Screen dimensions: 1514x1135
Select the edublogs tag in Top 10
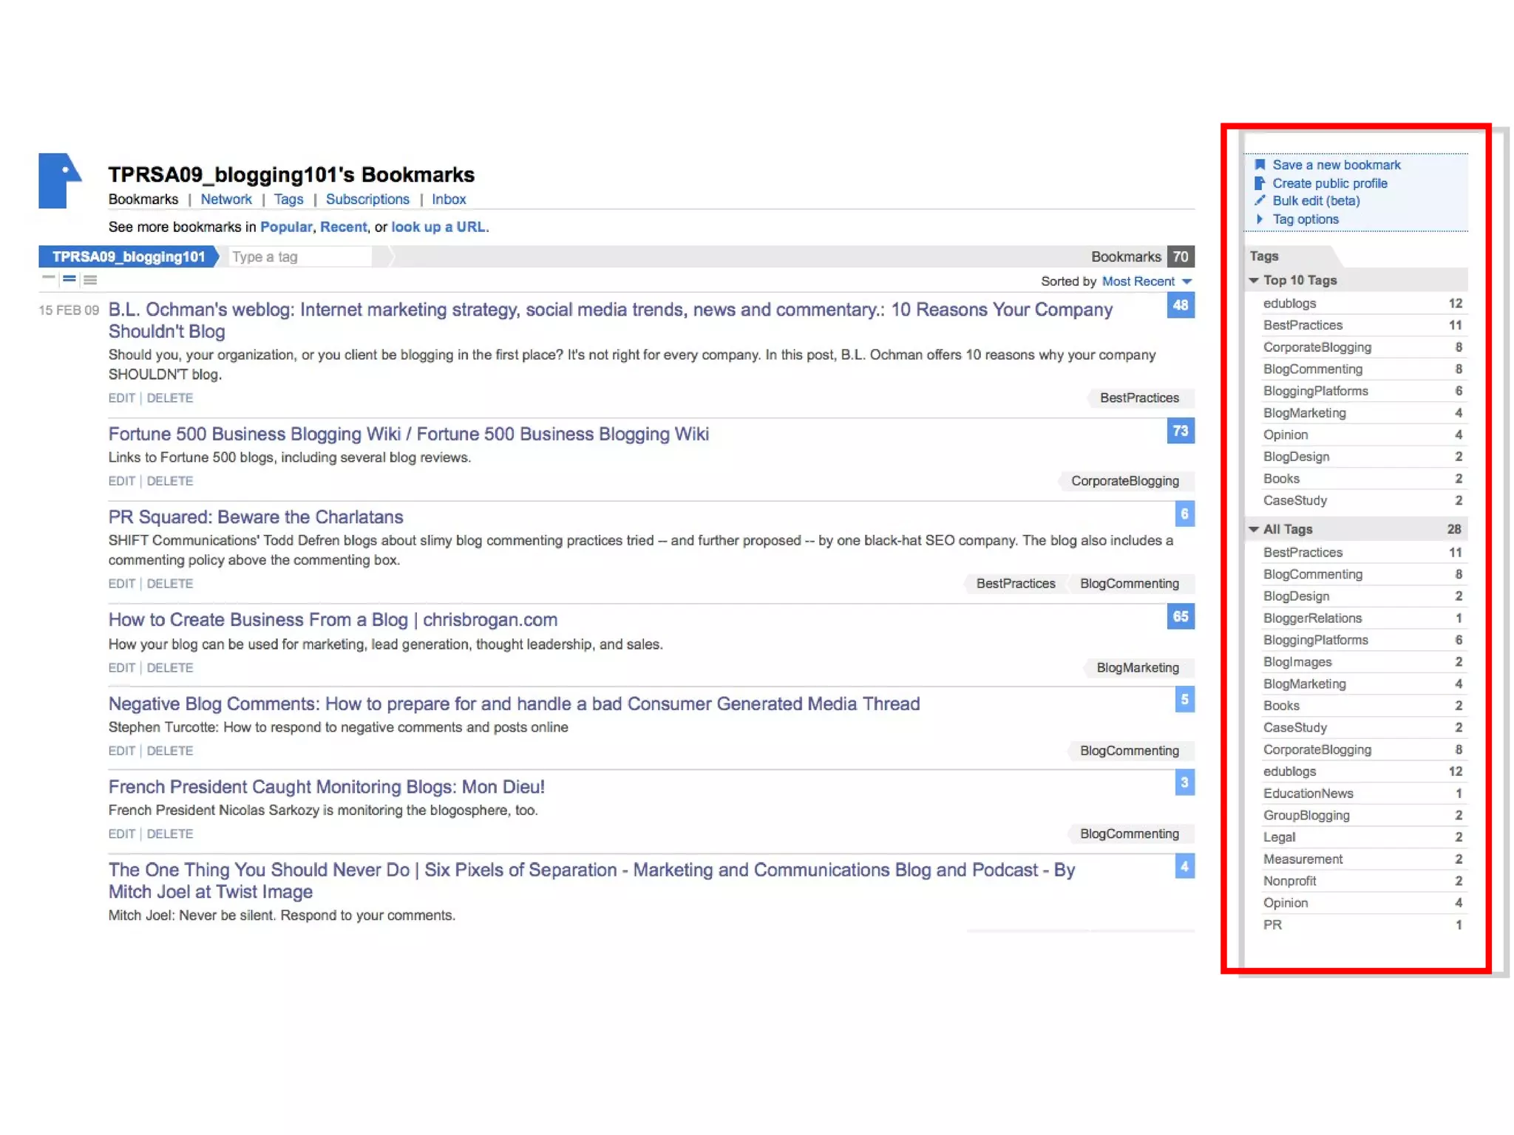click(1289, 304)
